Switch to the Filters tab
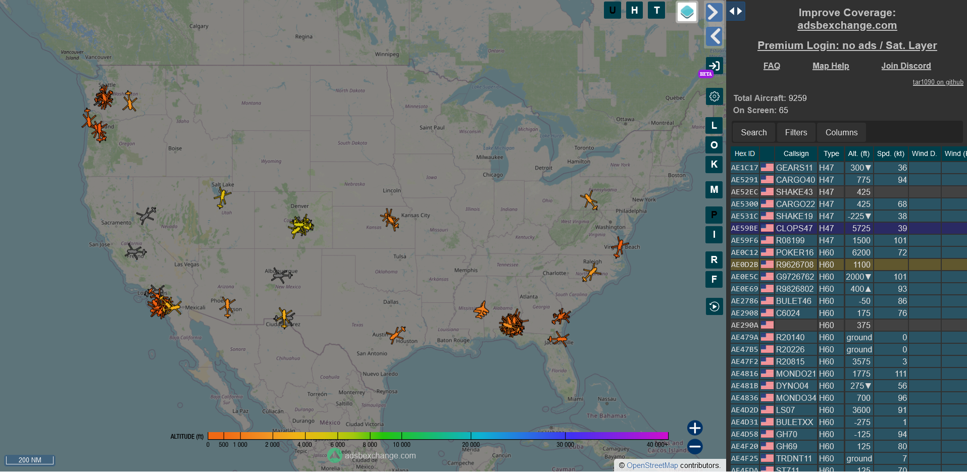 (796, 132)
